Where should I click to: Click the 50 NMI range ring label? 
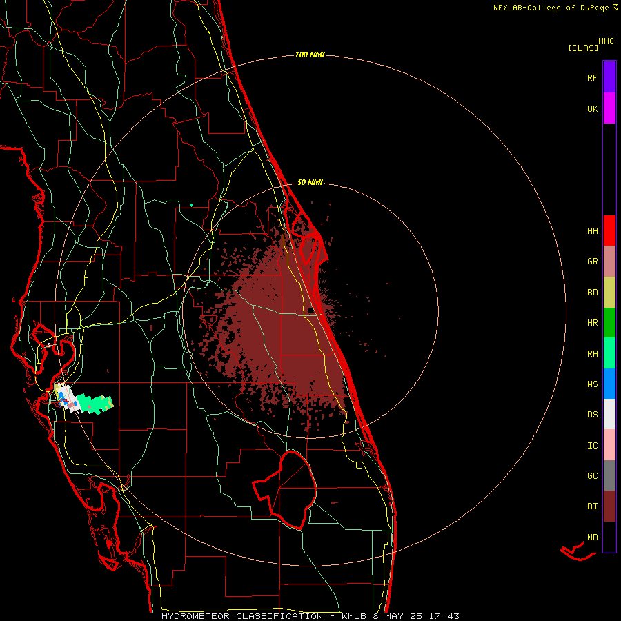click(310, 182)
